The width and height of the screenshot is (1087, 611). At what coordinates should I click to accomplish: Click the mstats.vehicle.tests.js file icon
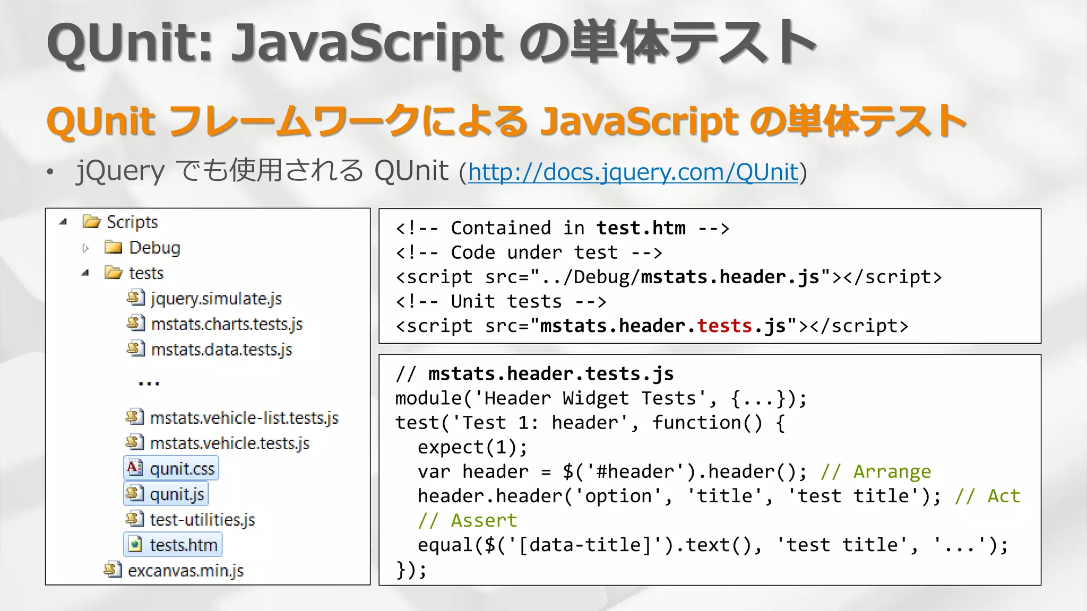135,442
